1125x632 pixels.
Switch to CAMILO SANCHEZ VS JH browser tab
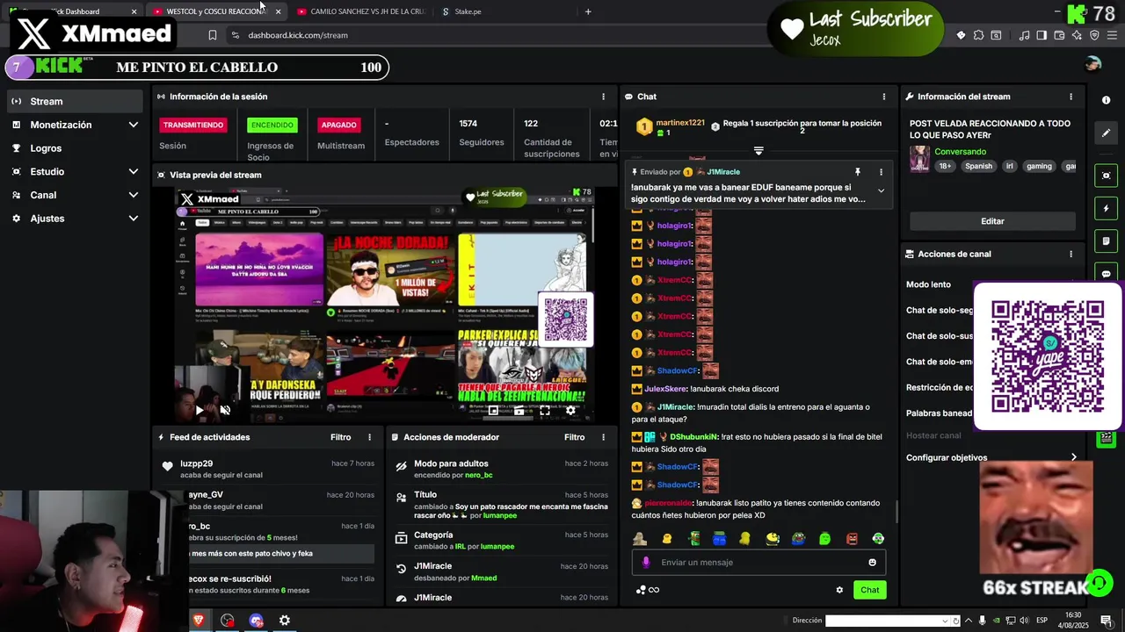[x=360, y=11]
